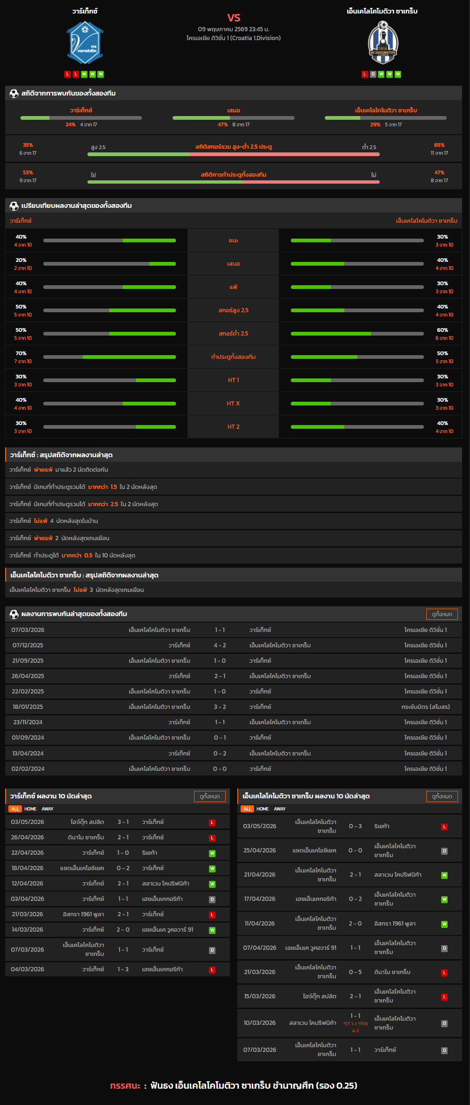Click the W badge for 11/04/2026 Lokomotiva 2-0 match
This screenshot has height=1105, width=470.
click(x=444, y=924)
